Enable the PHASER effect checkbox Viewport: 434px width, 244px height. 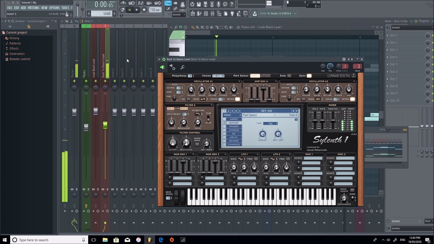pyautogui.click(x=224, y=126)
